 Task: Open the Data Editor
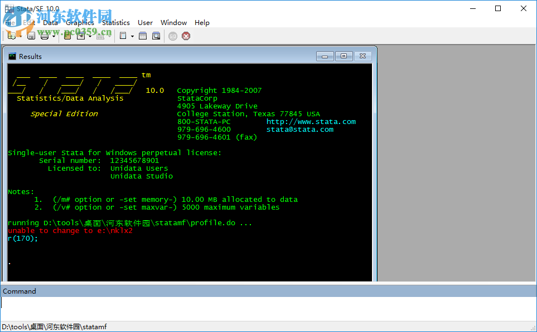pyautogui.click(x=143, y=35)
